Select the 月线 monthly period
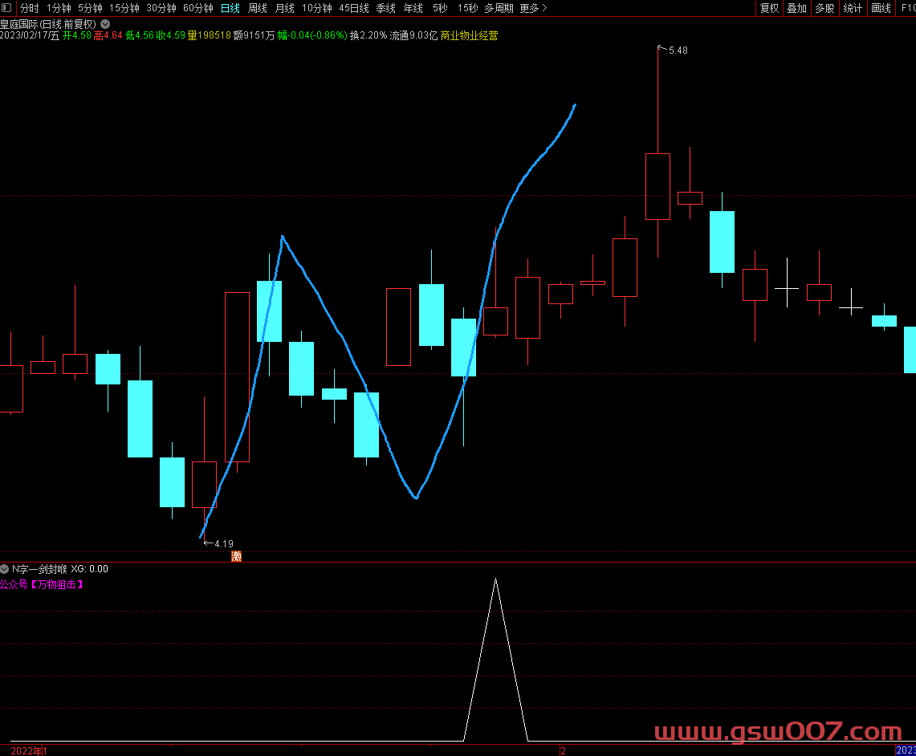The height and width of the screenshot is (756, 916). 284,8
